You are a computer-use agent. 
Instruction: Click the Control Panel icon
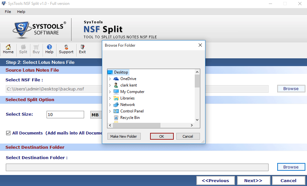click(x=116, y=111)
